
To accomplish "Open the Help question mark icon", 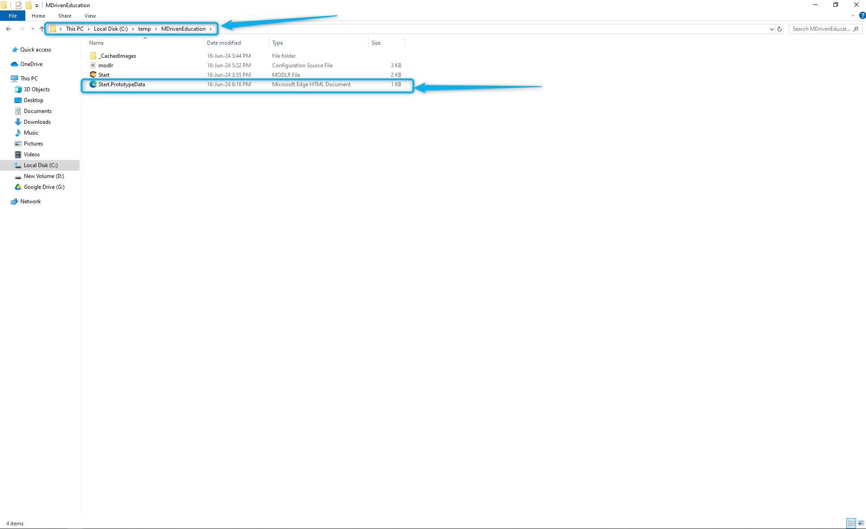I will pos(862,15).
